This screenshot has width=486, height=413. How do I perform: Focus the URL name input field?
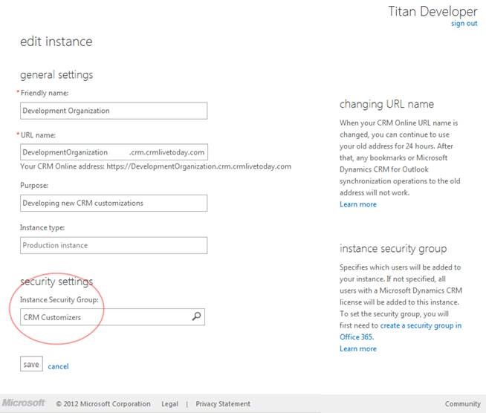114,152
